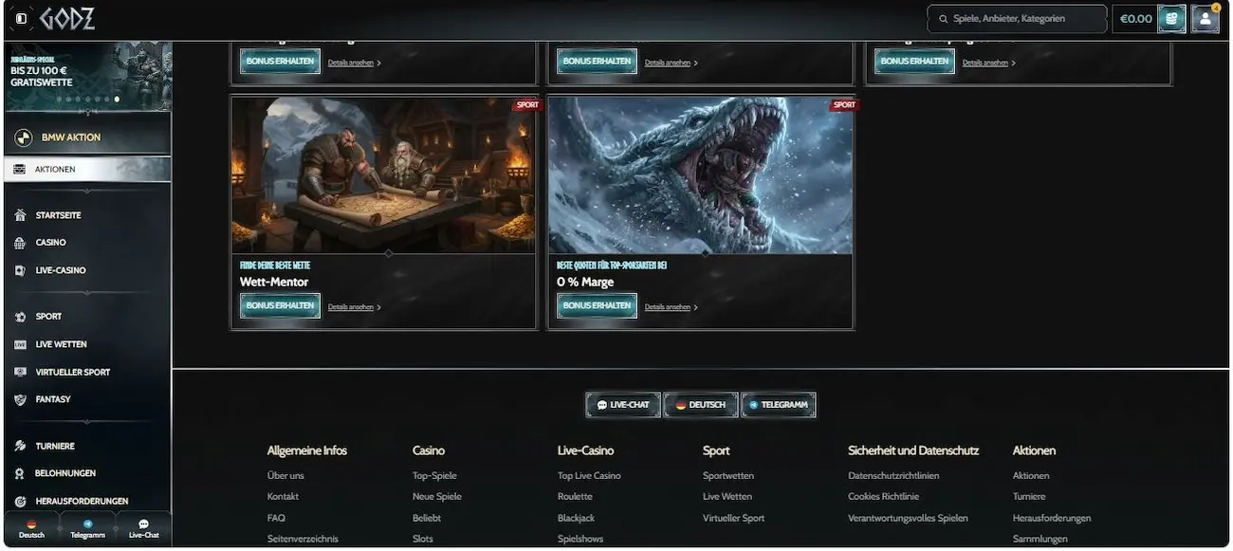Screen dimensions: 1233x551
Task: Click the GODZ logo
Action: pos(67,18)
